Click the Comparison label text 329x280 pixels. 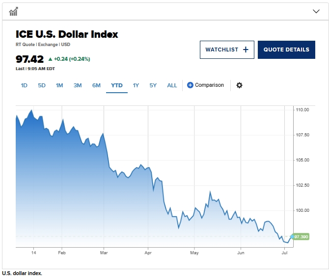(x=209, y=85)
